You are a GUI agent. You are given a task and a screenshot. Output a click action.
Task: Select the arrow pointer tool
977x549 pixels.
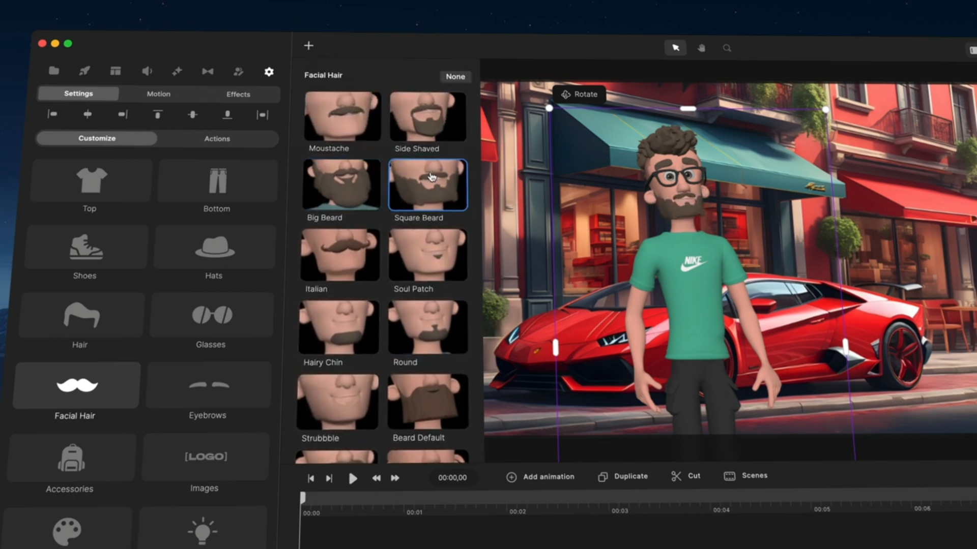point(676,48)
